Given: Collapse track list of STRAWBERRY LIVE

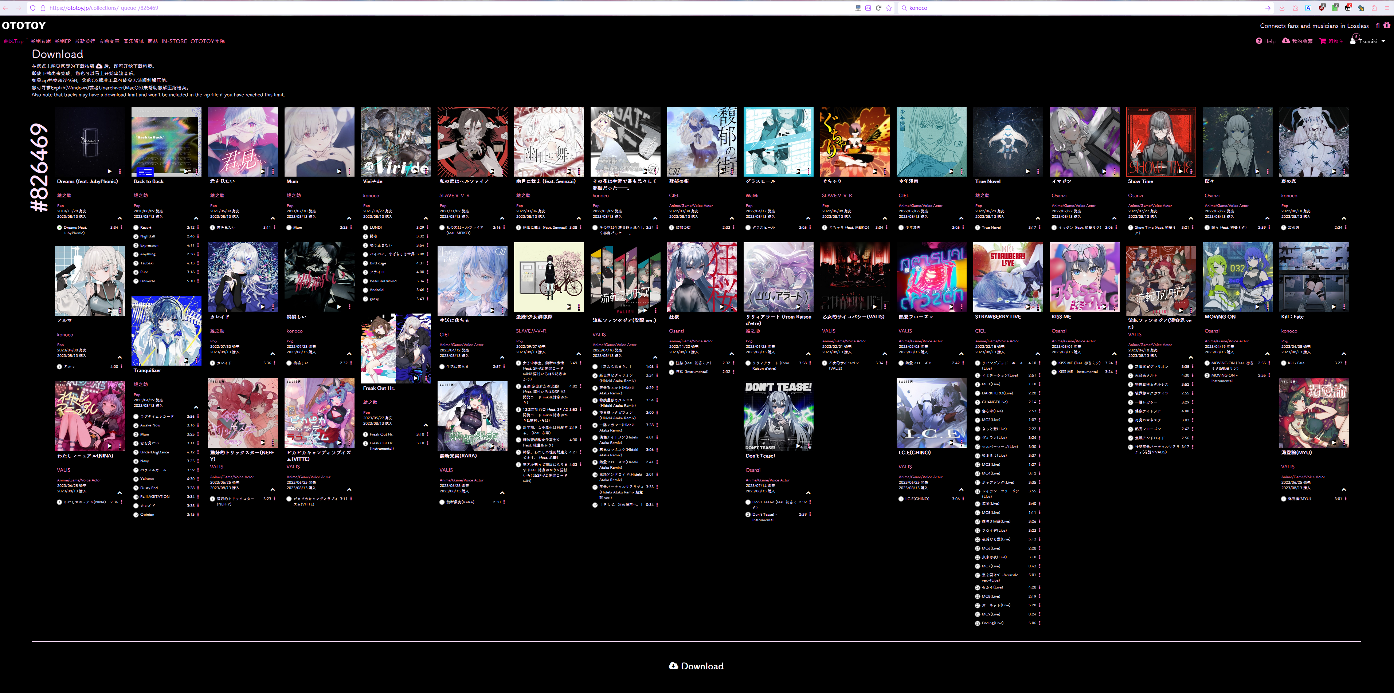Looking at the screenshot, I should (1037, 354).
